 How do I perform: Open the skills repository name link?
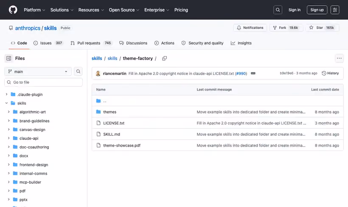[51, 28]
